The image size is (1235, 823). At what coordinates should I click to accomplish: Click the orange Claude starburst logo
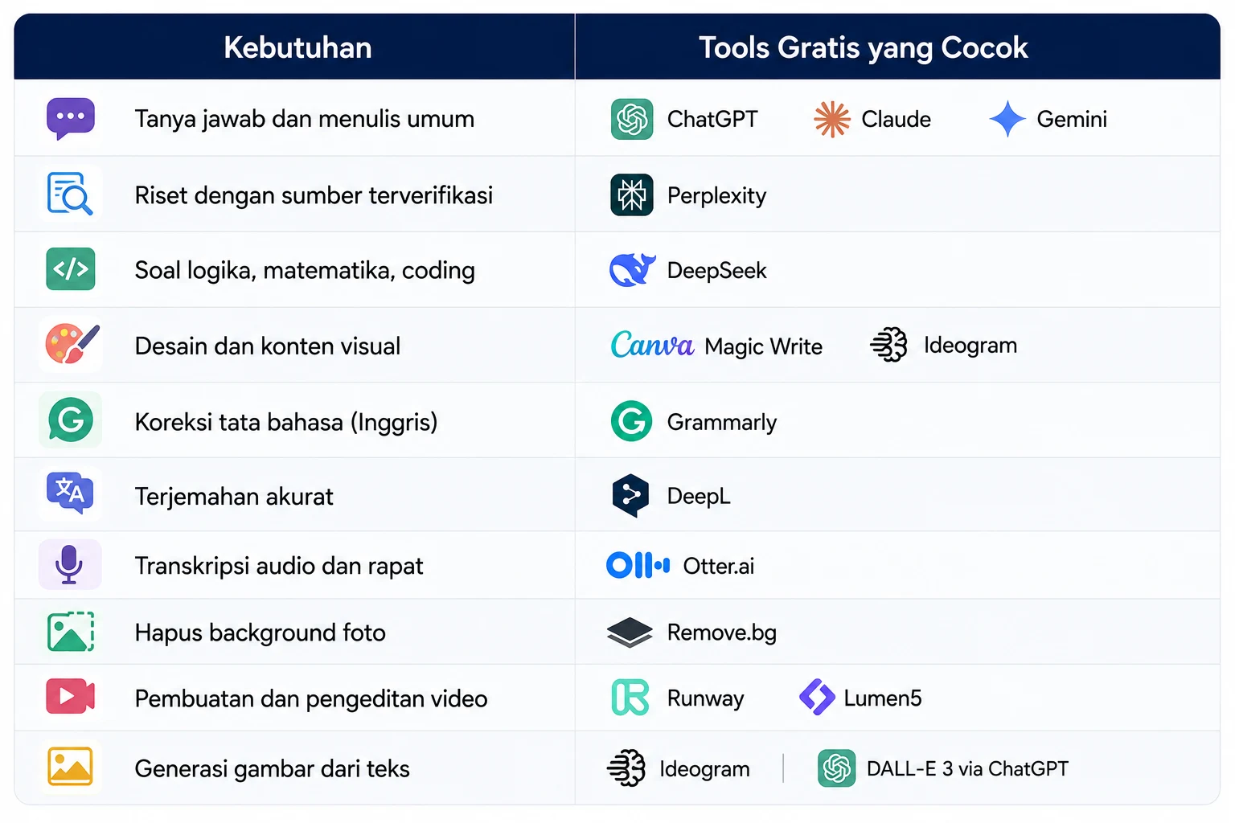point(831,119)
